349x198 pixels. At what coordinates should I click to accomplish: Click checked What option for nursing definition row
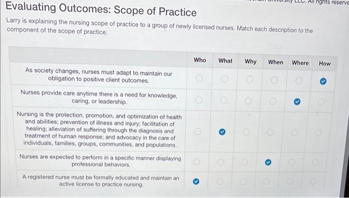222,132
